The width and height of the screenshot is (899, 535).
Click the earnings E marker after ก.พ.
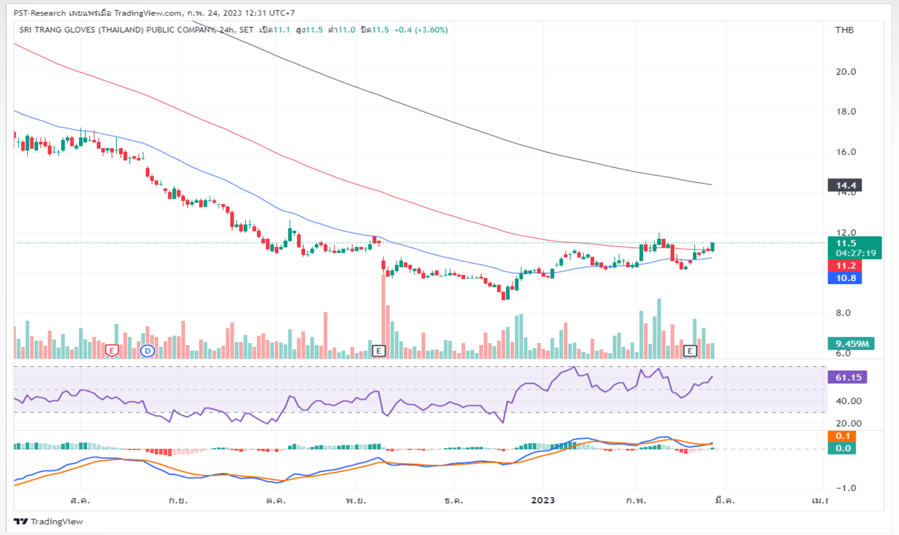tap(690, 351)
